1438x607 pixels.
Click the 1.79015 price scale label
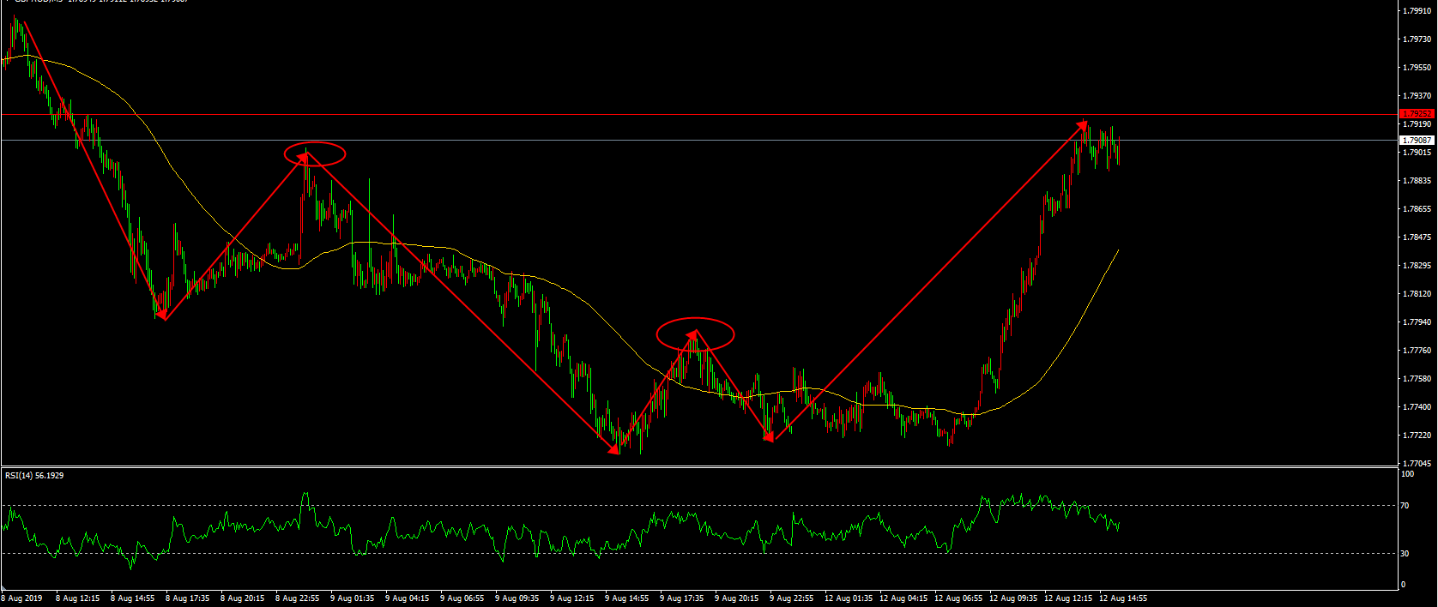(1416, 153)
